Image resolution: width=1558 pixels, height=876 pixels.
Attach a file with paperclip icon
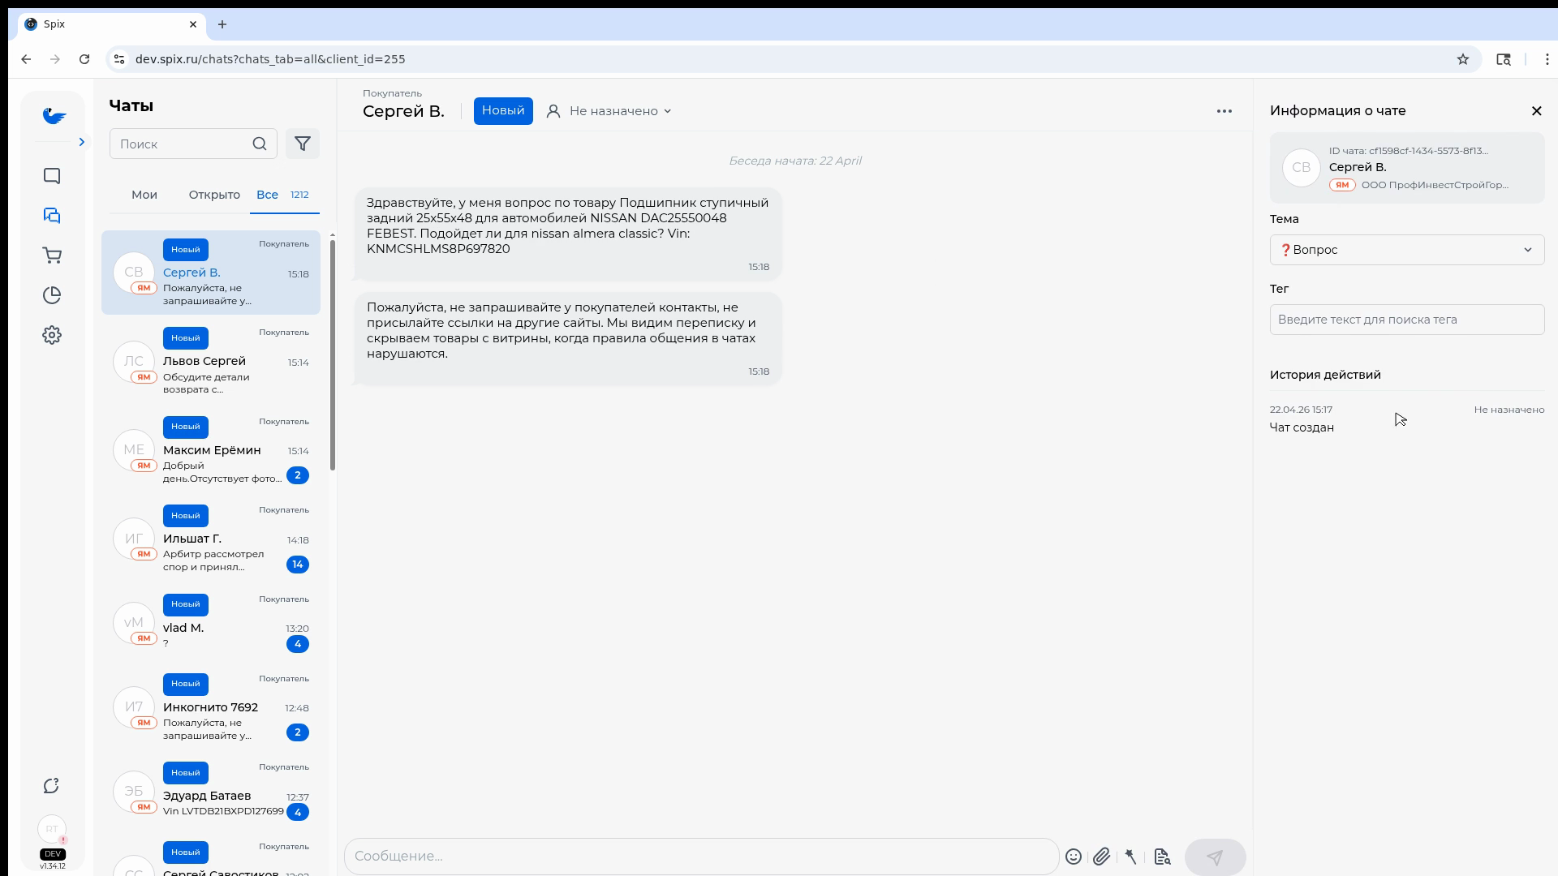pos(1101,857)
